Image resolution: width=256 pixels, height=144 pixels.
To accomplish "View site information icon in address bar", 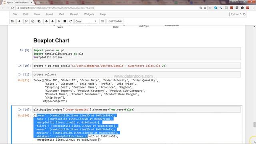I will click(x=18, y=8).
